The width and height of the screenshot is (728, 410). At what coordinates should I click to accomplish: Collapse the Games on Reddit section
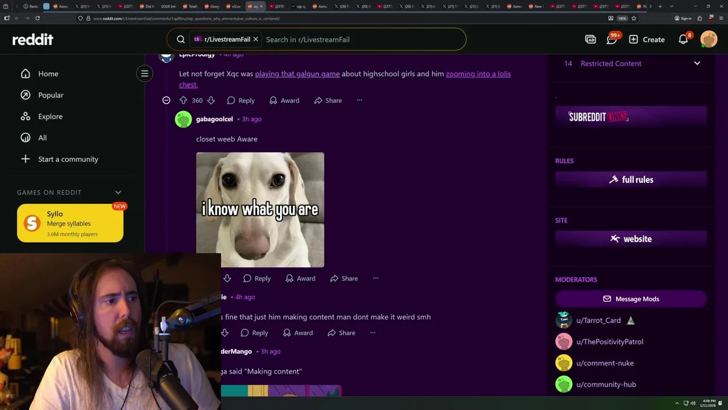118,192
